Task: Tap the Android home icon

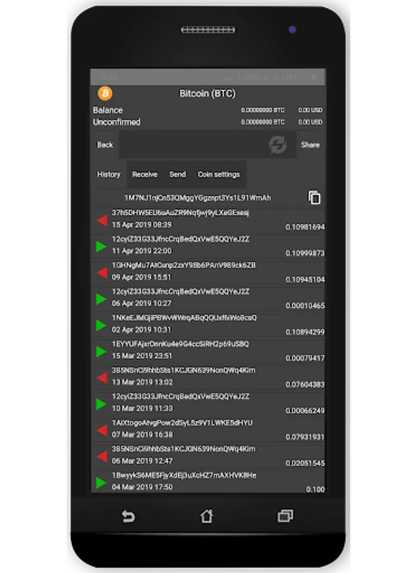Action: (207, 516)
